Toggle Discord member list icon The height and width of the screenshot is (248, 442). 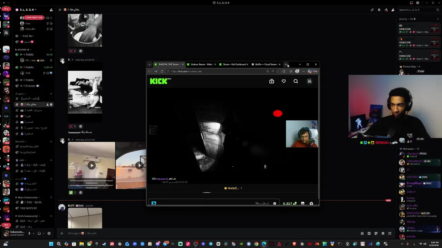[393, 10]
